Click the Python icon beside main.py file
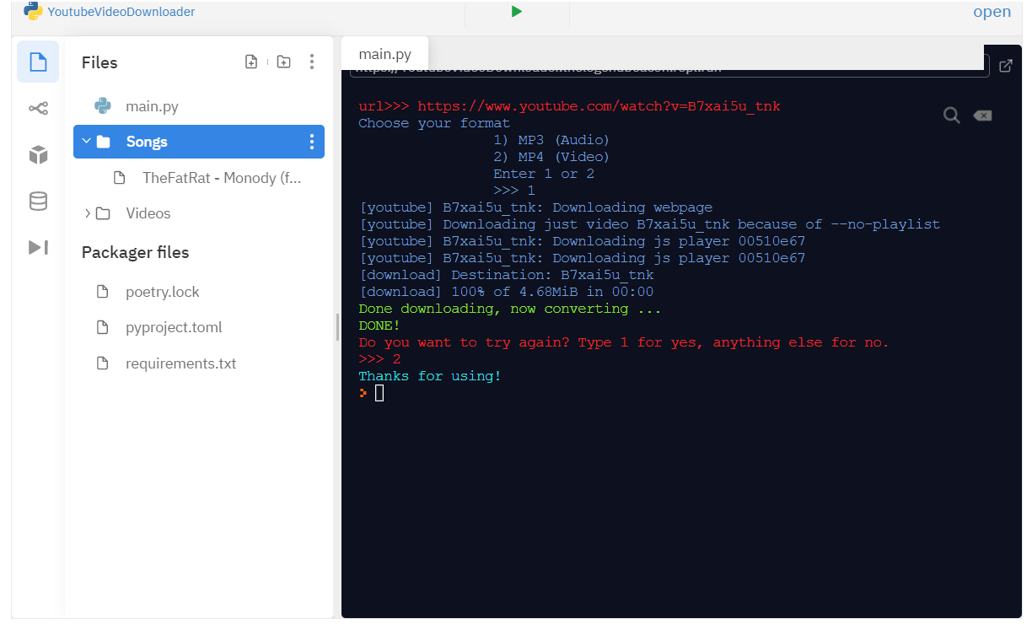The height and width of the screenshot is (624, 1032). point(103,105)
